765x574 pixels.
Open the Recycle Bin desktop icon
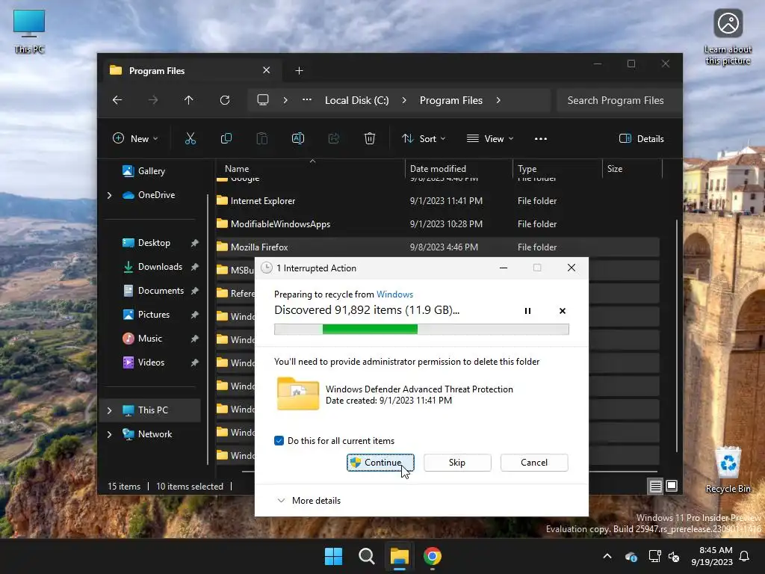pyautogui.click(x=728, y=469)
